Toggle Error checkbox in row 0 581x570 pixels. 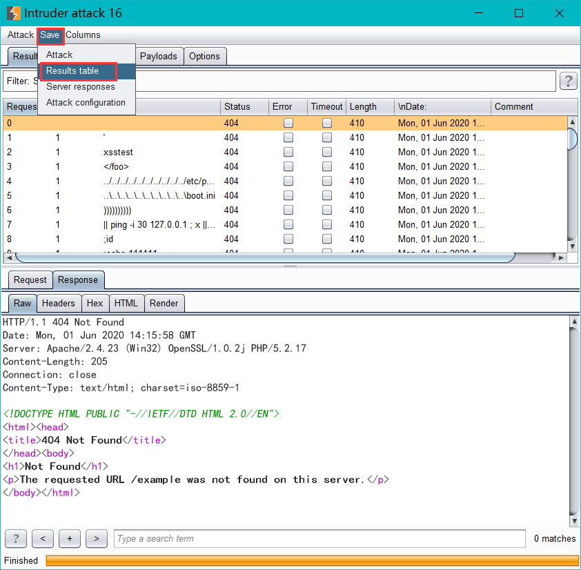pos(288,123)
